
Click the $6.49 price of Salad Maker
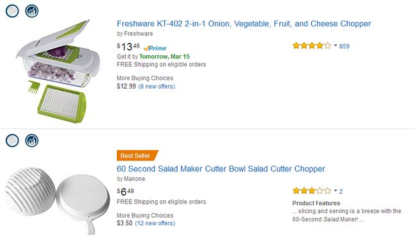125,192
